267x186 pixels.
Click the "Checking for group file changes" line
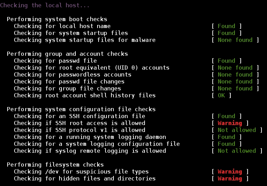(69, 88)
